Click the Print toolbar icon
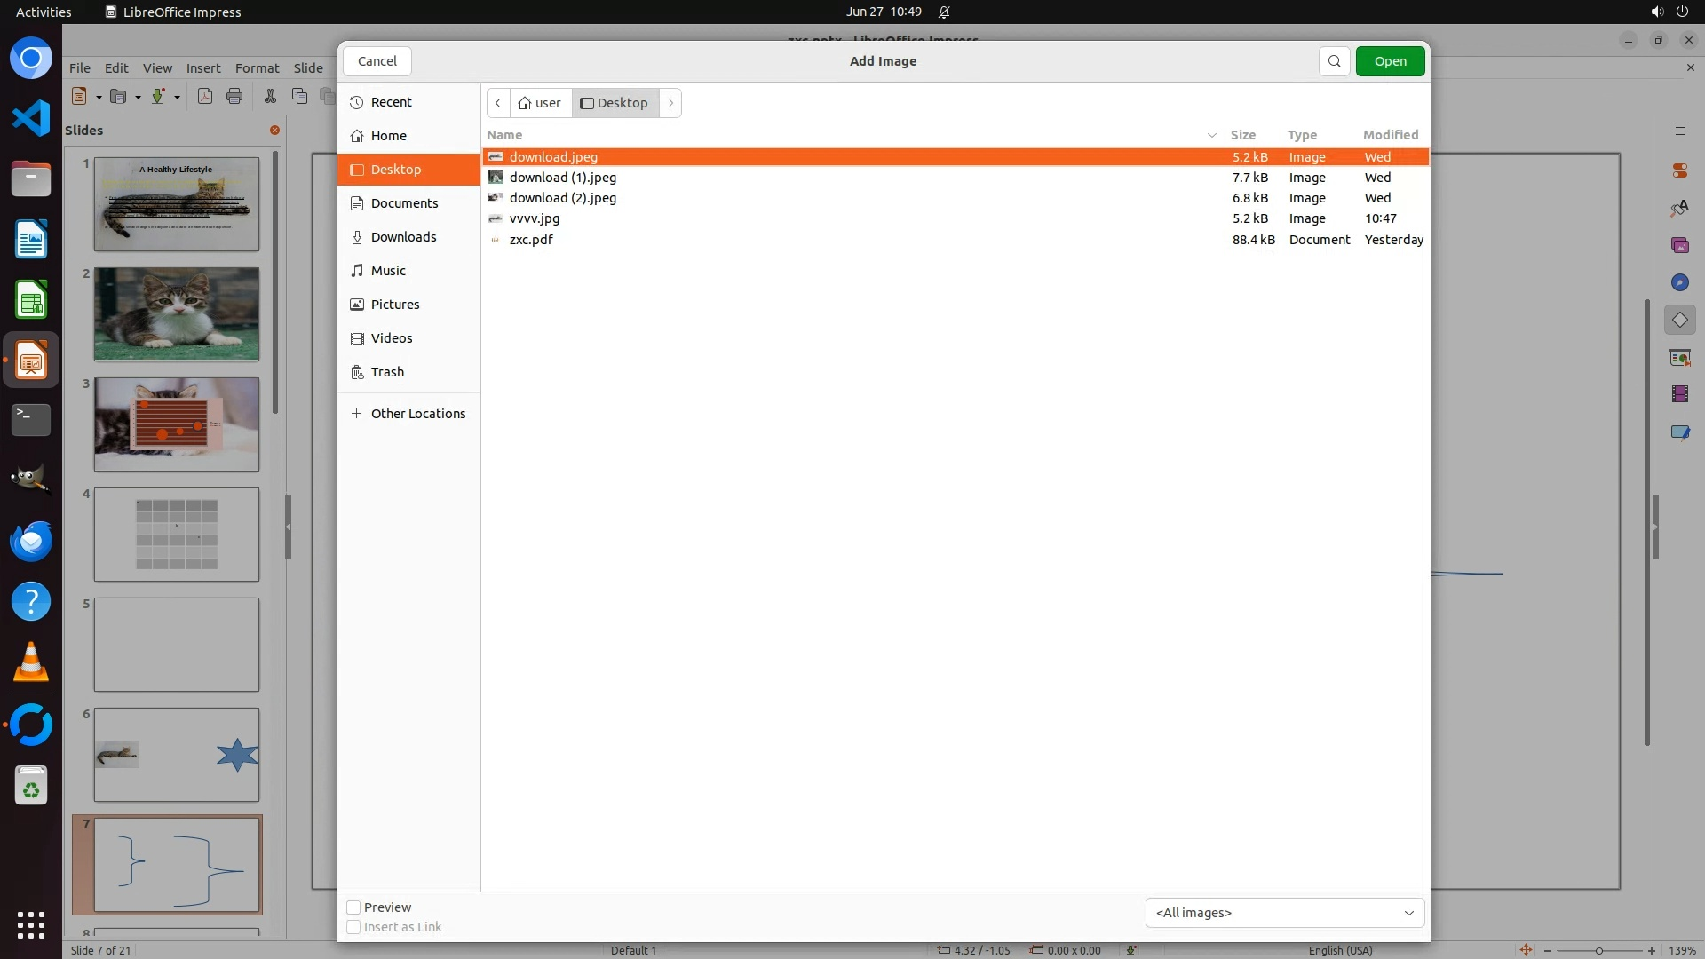1705x959 pixels. tap(234, 96)
